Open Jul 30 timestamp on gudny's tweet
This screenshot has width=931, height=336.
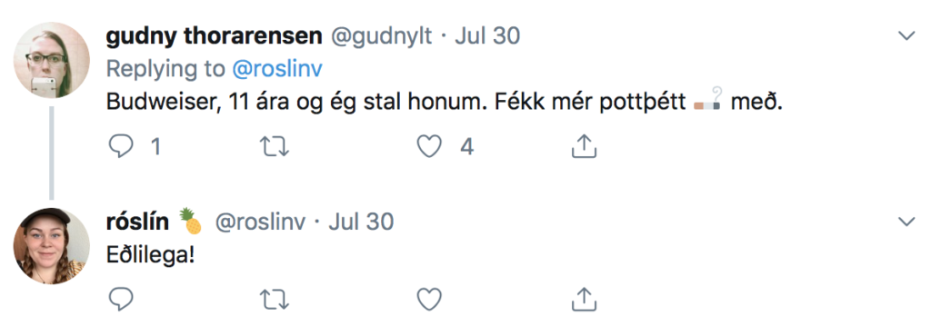click(487, 36)
